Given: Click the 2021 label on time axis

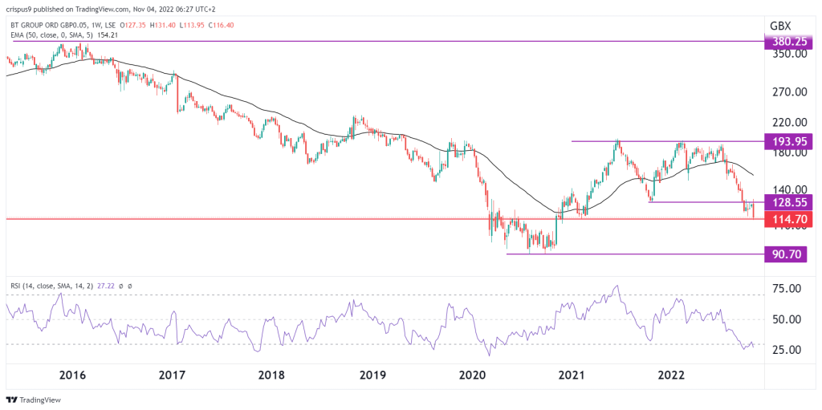Looking at the screenshot, I should 572,375.
